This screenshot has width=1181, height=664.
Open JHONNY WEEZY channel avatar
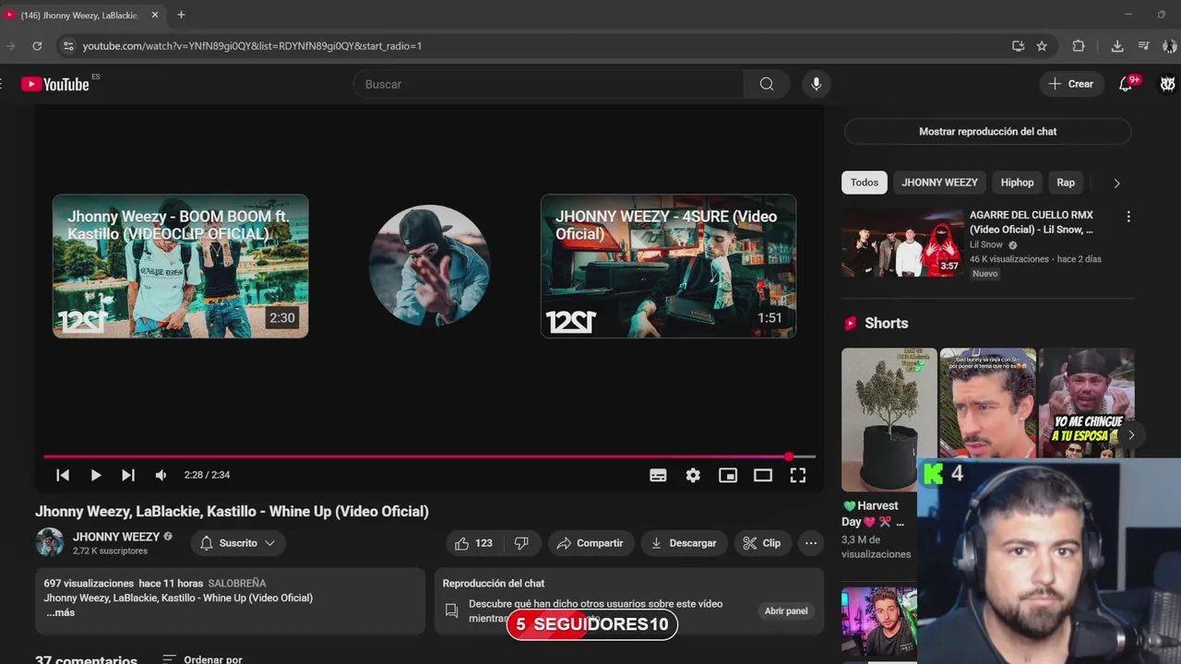(50, 542)
